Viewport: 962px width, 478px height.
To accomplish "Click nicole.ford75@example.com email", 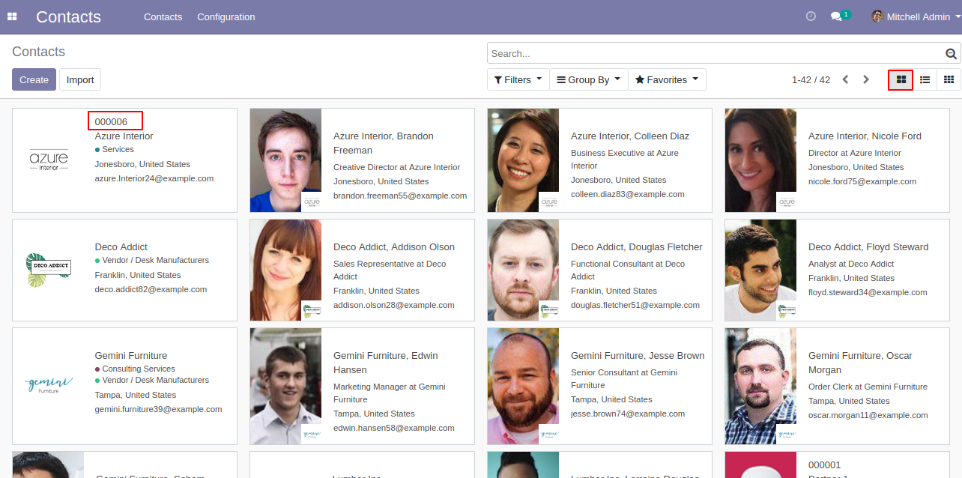I will [862, 181].
